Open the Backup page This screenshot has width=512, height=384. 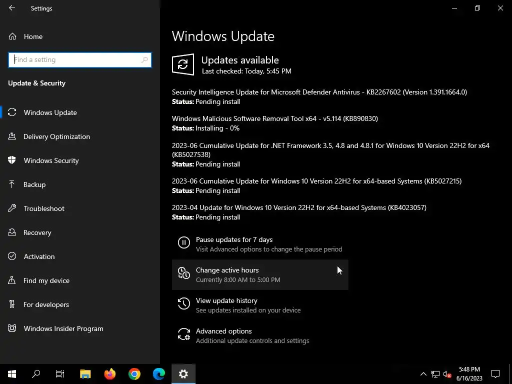point(80,184)
